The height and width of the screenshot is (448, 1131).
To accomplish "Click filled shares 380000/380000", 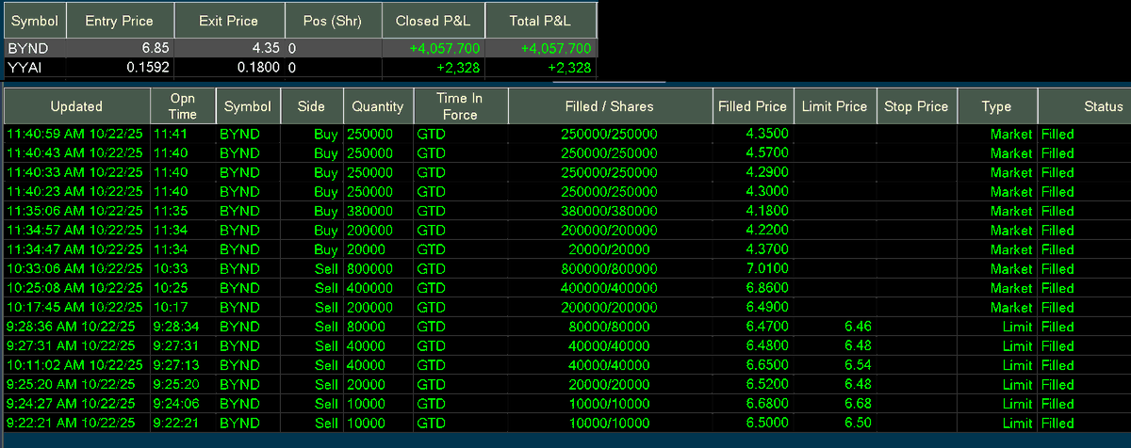I will tap(609, 211).
